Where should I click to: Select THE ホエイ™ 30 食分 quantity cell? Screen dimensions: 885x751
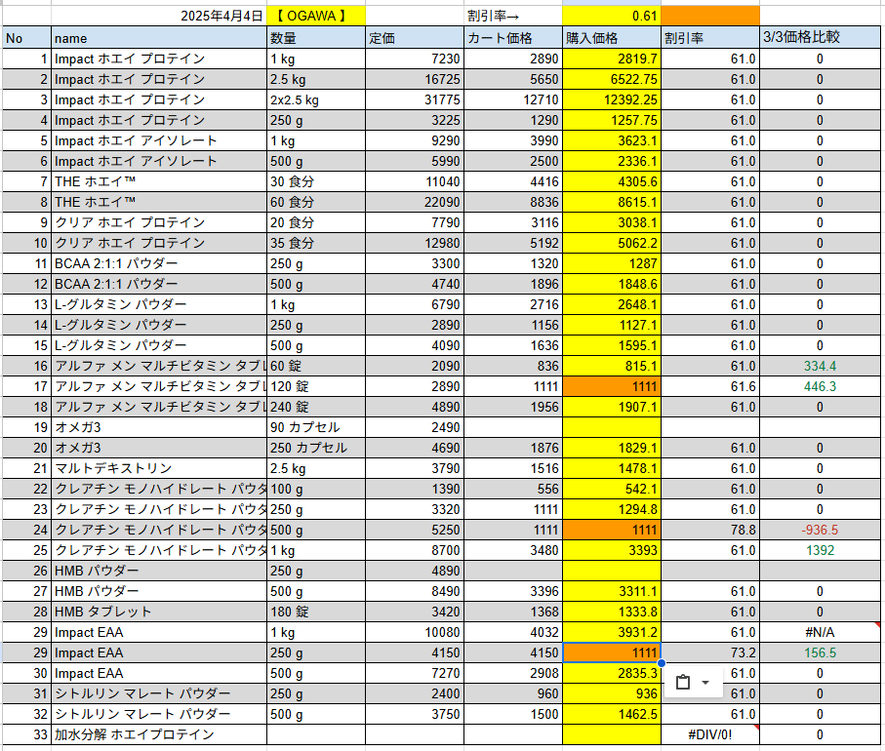tap(316, 181)
